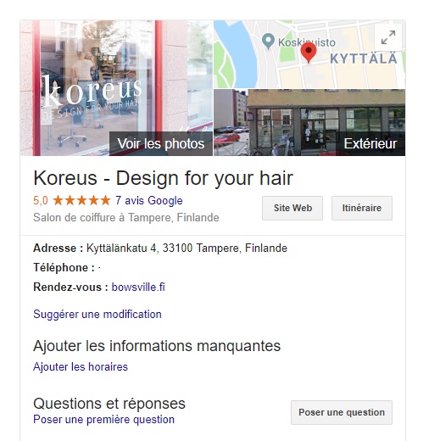The width and height of the screenshot is (440, 441).
Task: Open the Koreus storefront photo
Action: 116,88
